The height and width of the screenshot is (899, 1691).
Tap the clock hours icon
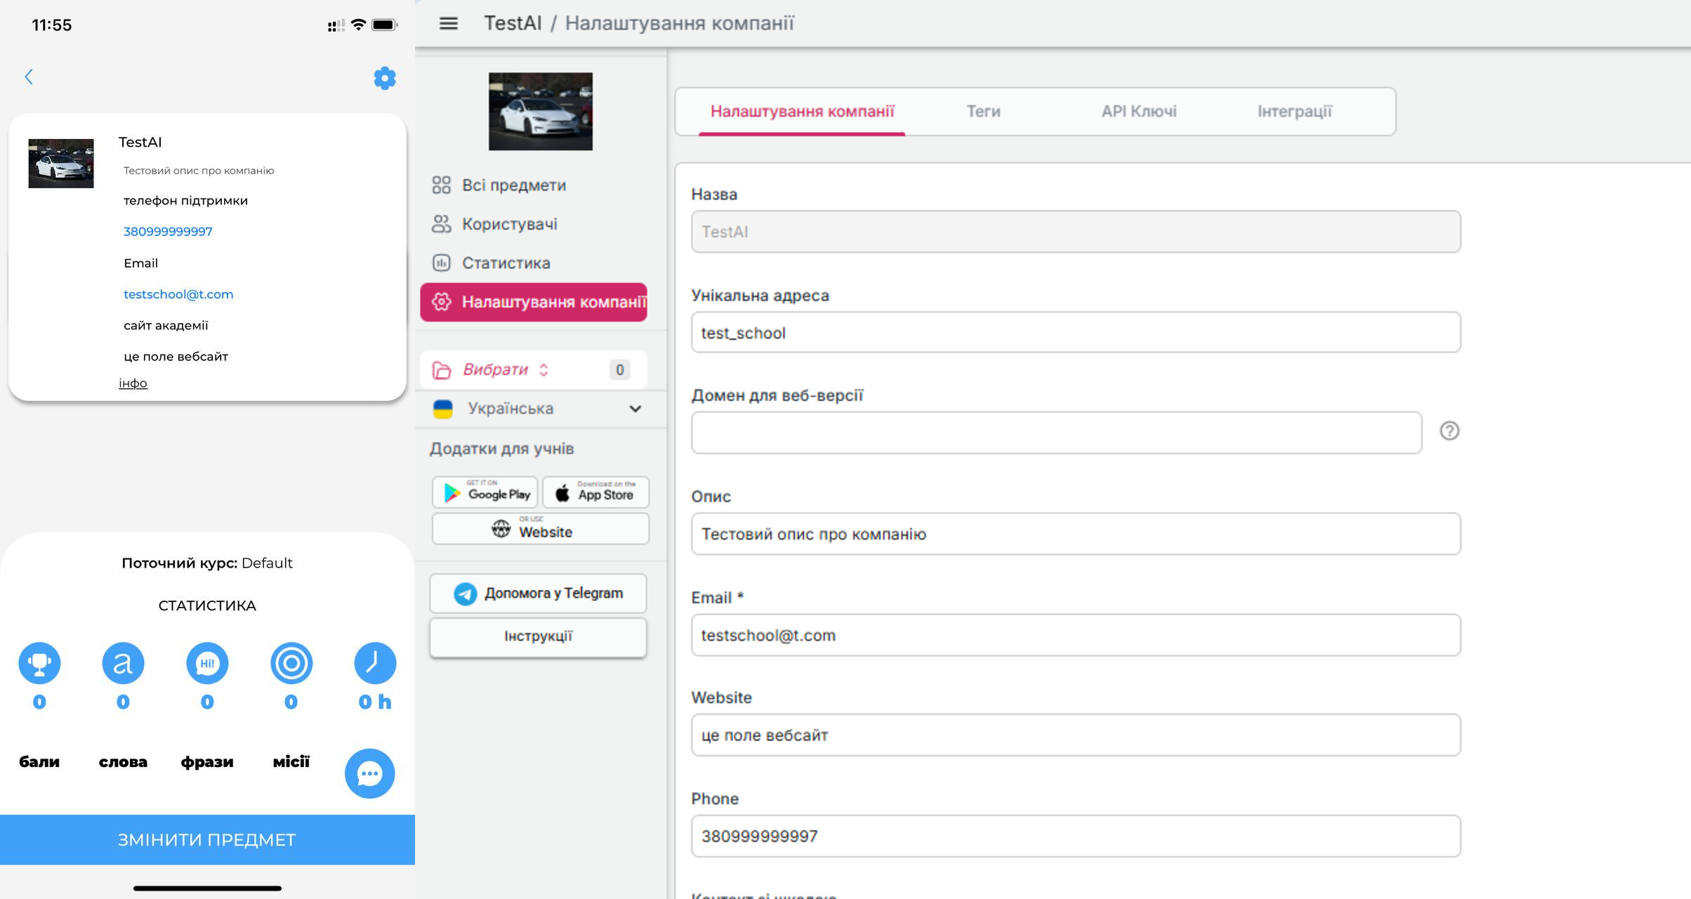point(375,663)
